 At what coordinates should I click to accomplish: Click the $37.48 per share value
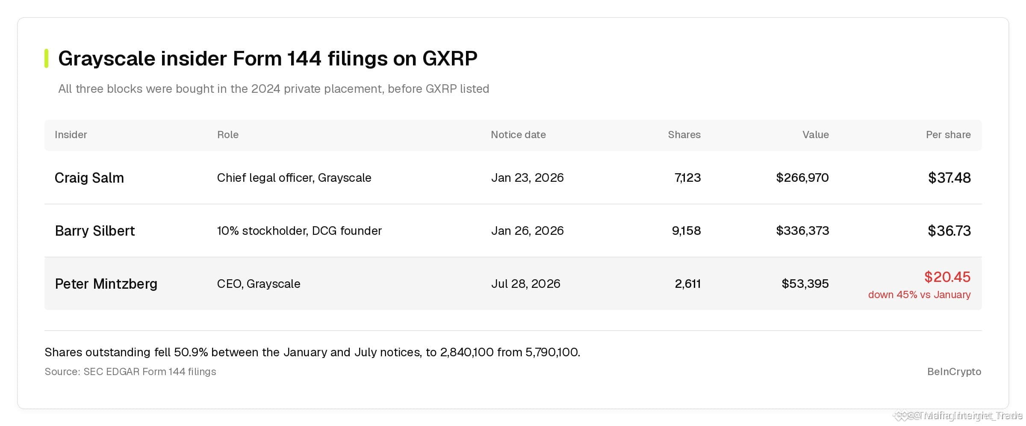949,178
